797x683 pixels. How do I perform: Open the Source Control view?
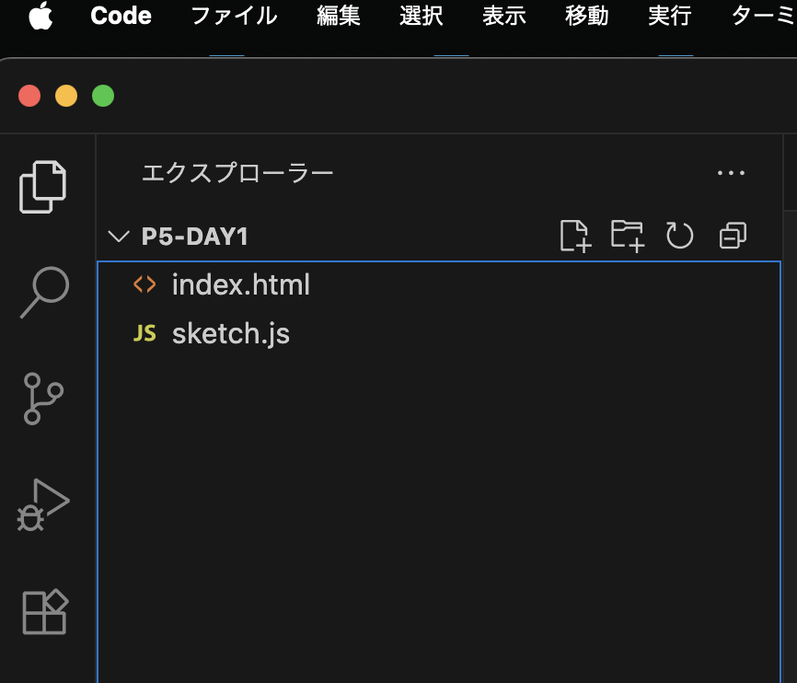(x=43, y=398)
